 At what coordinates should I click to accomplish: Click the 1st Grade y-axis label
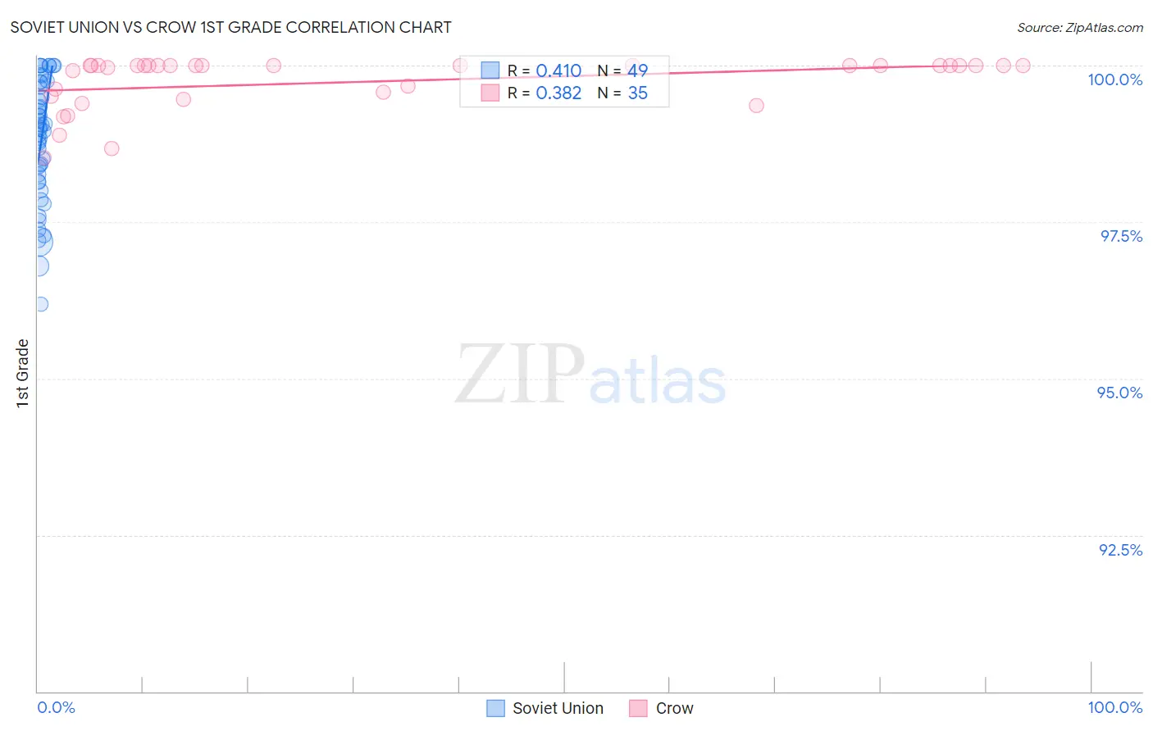23,373
